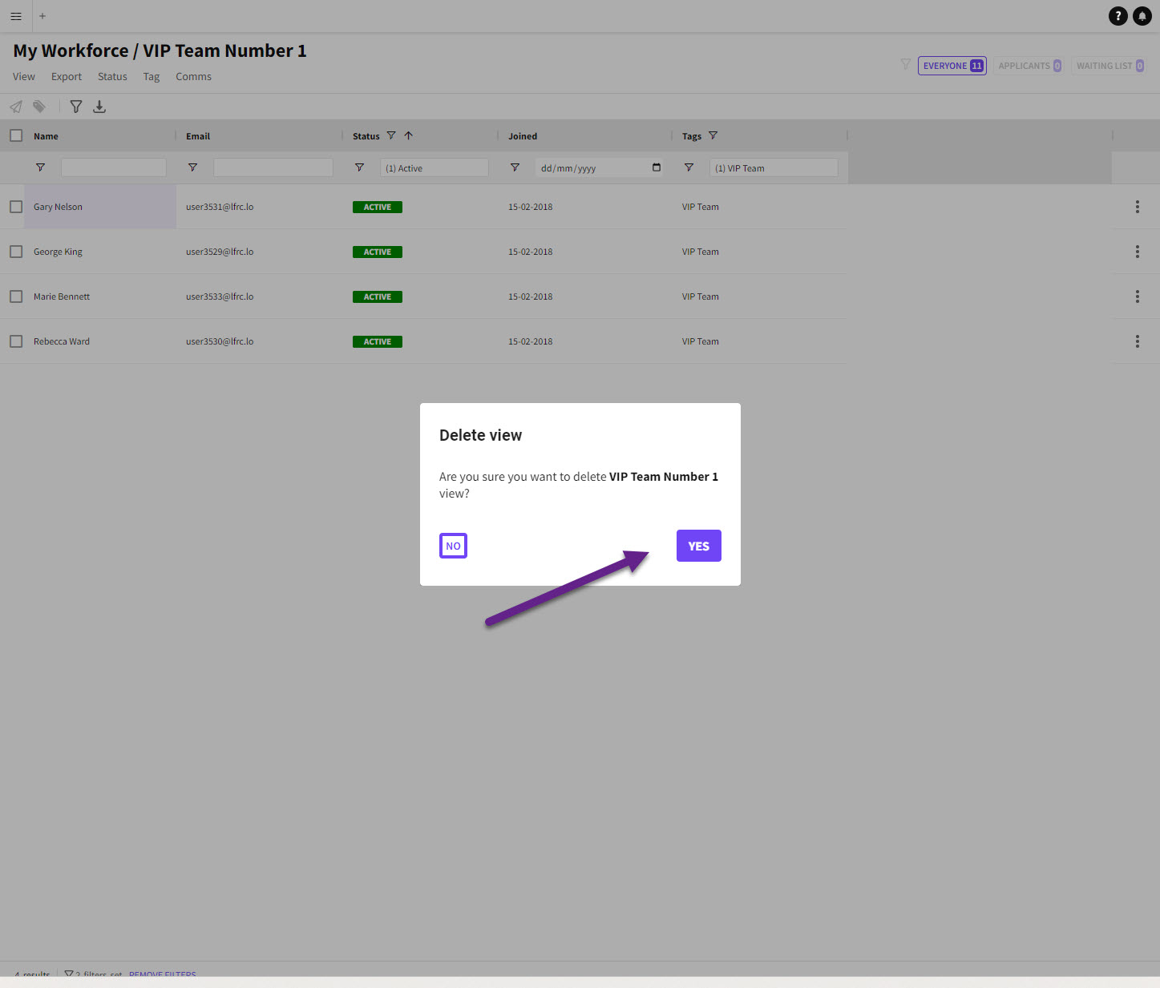Open notifications bell icon
Screen dimensions: 1160x988
click(1142, 16)
